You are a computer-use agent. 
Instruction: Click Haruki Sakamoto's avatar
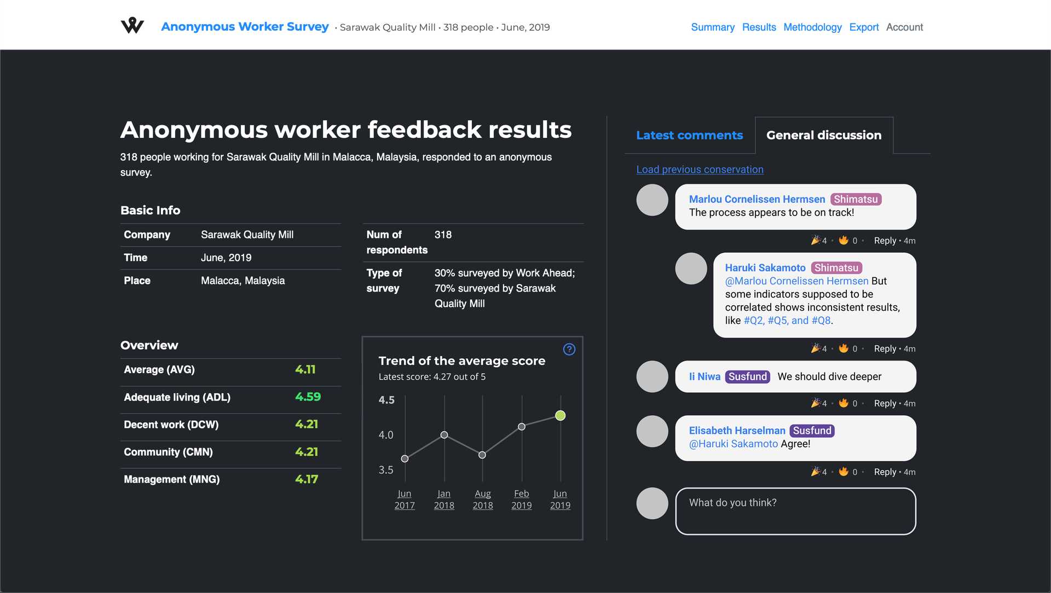(x=691, y=269)
